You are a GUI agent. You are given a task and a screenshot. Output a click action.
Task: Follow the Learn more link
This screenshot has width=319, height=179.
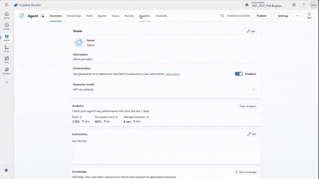(x=172, y=74)
